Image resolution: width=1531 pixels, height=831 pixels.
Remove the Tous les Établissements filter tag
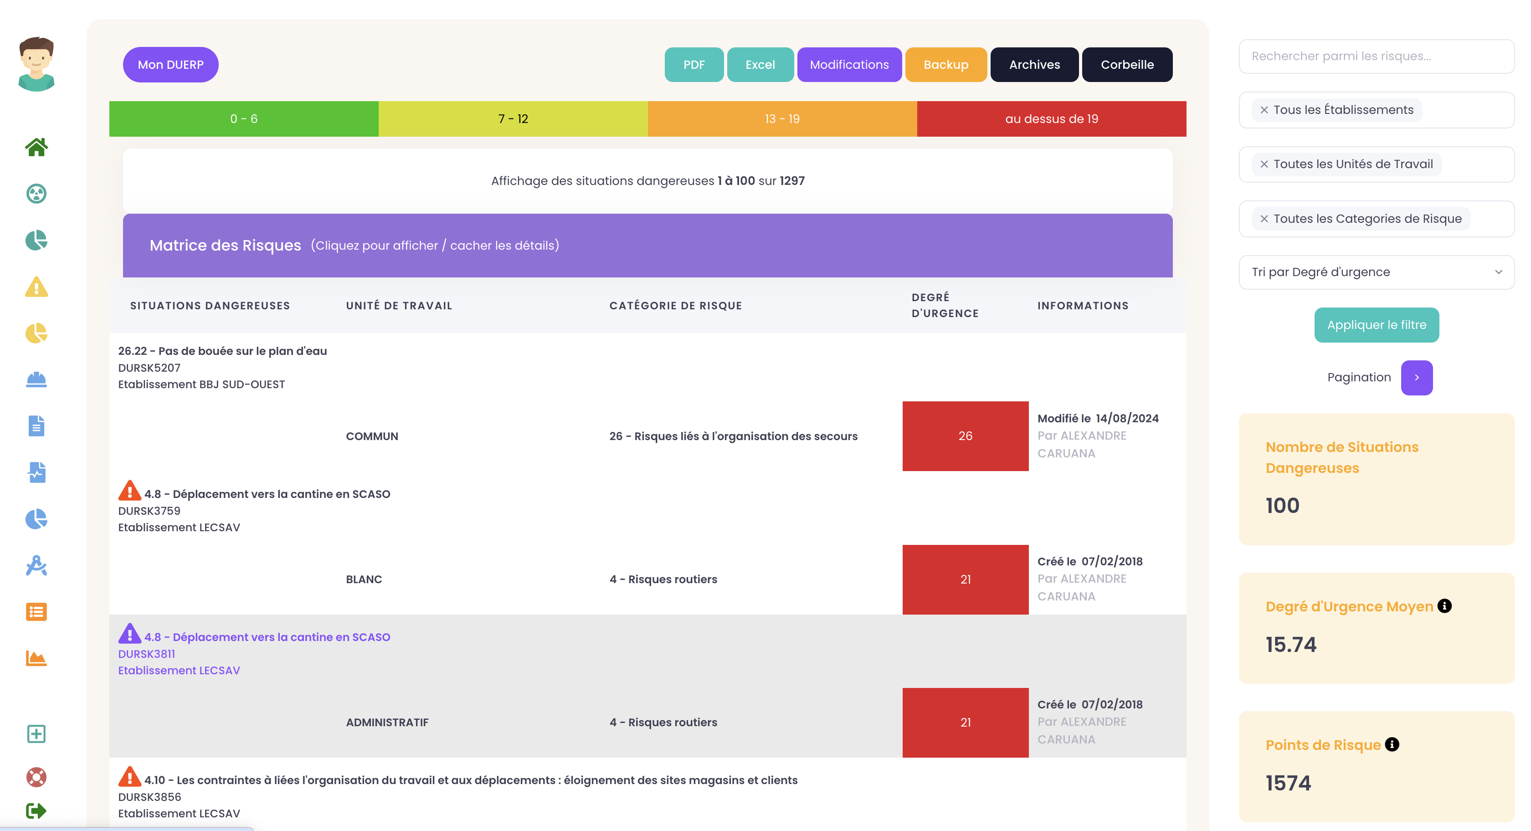(x=1264, y=110)
